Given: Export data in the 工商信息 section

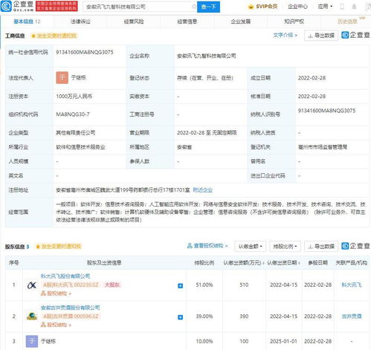Looking at the screenshot, I should tap(321, 36).
